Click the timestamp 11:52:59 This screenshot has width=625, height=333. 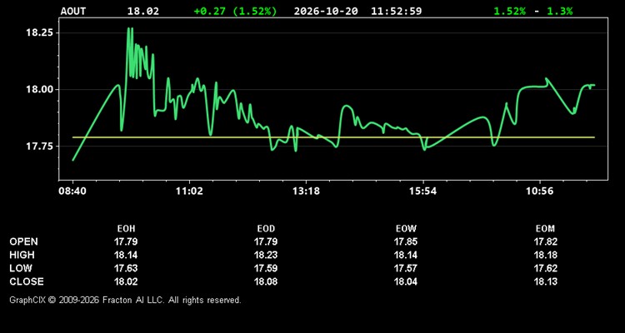396,11
